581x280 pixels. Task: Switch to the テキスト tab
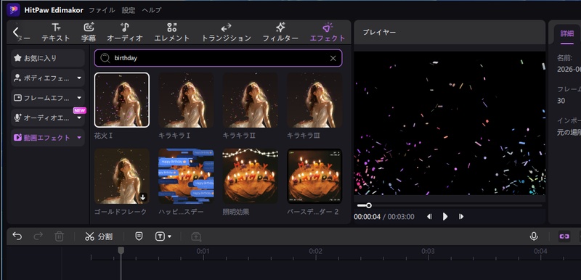(56, 32)
